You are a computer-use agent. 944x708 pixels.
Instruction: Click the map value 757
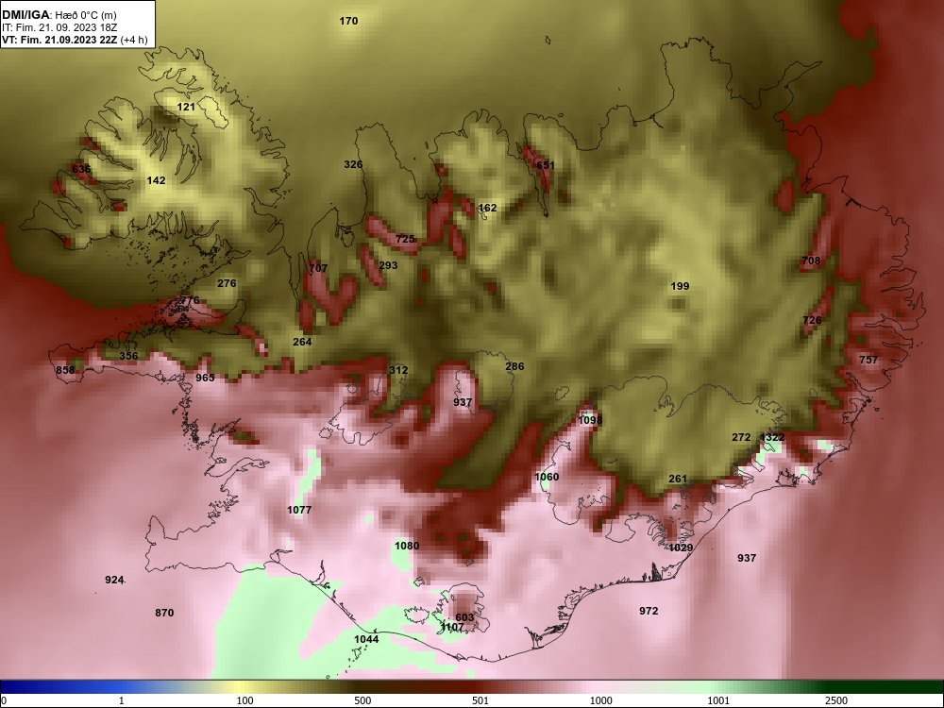pyautogui.click(x=868, y=360)
